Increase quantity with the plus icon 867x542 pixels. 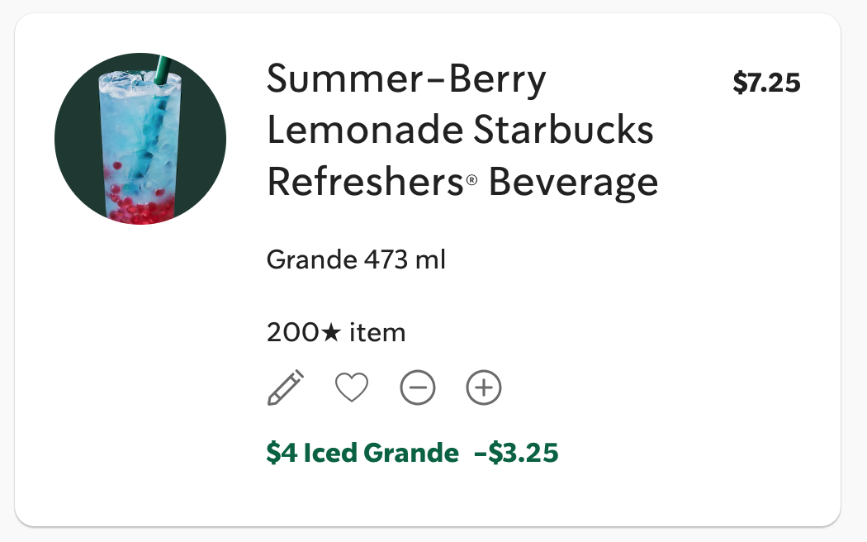(484, 387)
